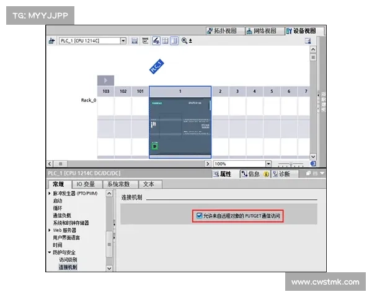Click device view vertical scrollbar up arrow
372x297 pixels.
[313, 49]
